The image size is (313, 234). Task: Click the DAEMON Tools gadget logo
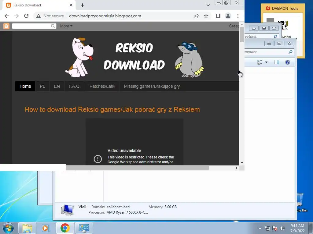click(268, 8)
